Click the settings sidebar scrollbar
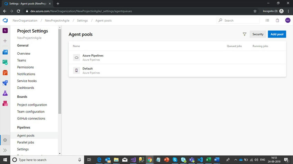This screenshot has height=164, width=293. [60, 71]
